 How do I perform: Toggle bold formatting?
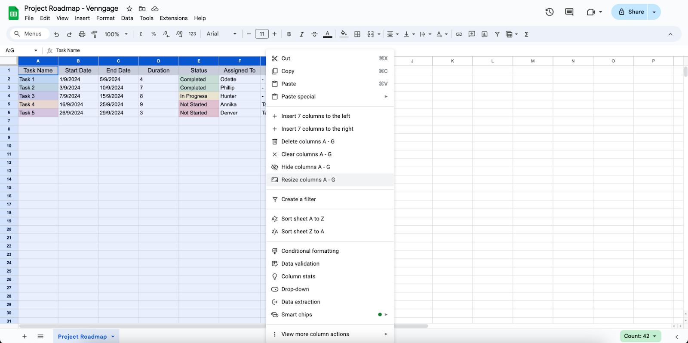289,34
